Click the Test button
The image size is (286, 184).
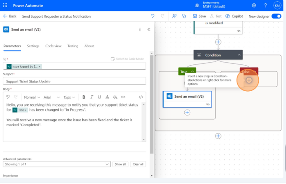coord(216,16)
